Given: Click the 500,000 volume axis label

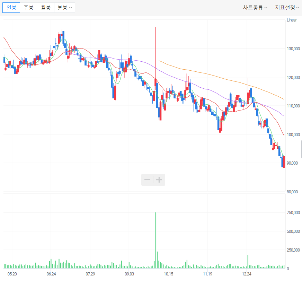Looking at the screenshot, I should pyautogui.click(x=293, y=231).
